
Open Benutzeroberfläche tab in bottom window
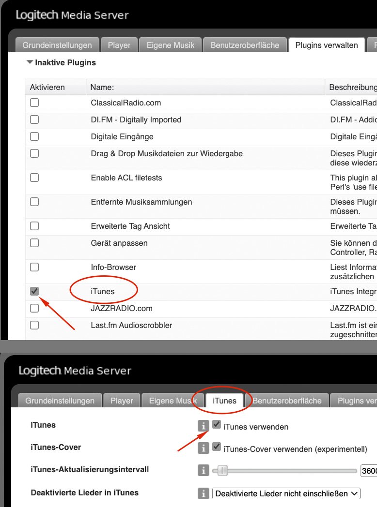pyautogui.click(x=287, y=401)
